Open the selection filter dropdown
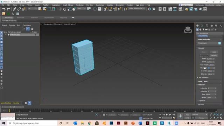Image resolution: width=224 pixels, height=126 pixels. (x=33, y=8)
